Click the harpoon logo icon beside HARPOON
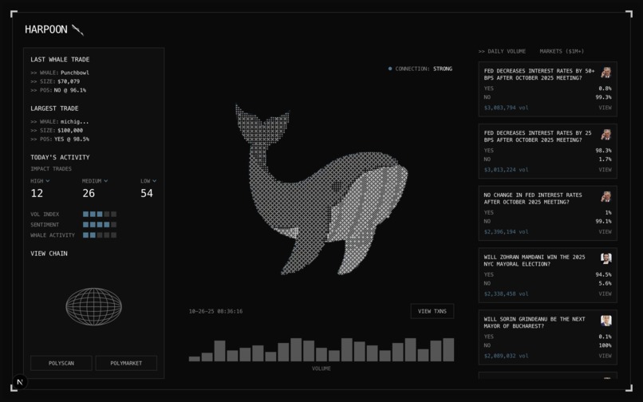Screen dimensions: 643x402 (77, 30)
